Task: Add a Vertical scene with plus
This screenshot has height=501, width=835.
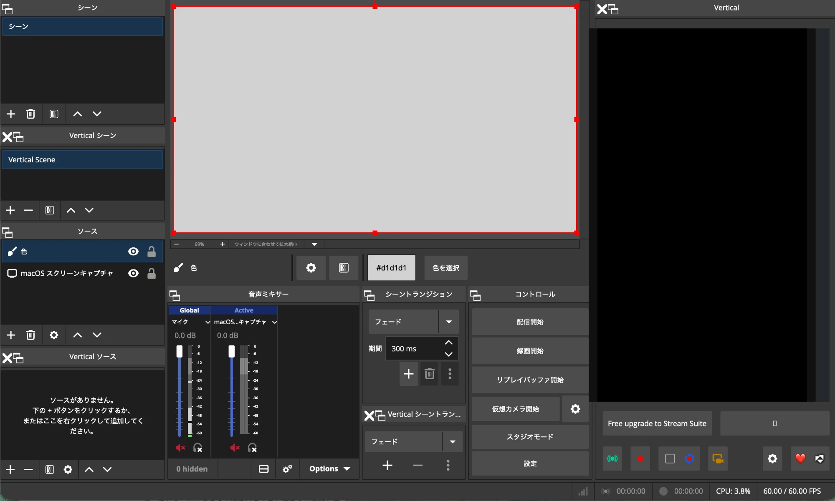Action: pyautogui.click(x=10, y=210)
